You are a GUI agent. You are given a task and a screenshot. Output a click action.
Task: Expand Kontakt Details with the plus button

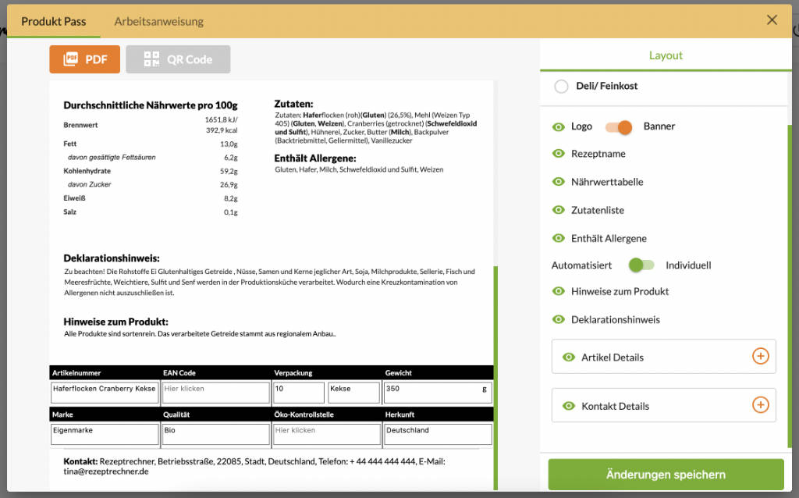tap(760, 405)
